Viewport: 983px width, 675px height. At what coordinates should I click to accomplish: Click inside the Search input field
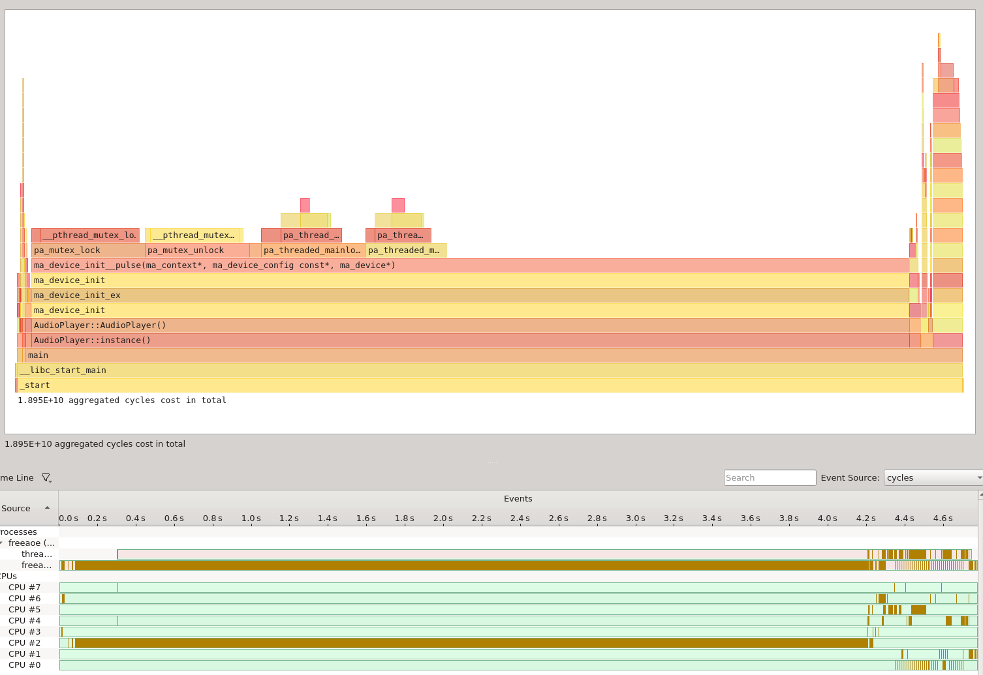pos(769,477)
